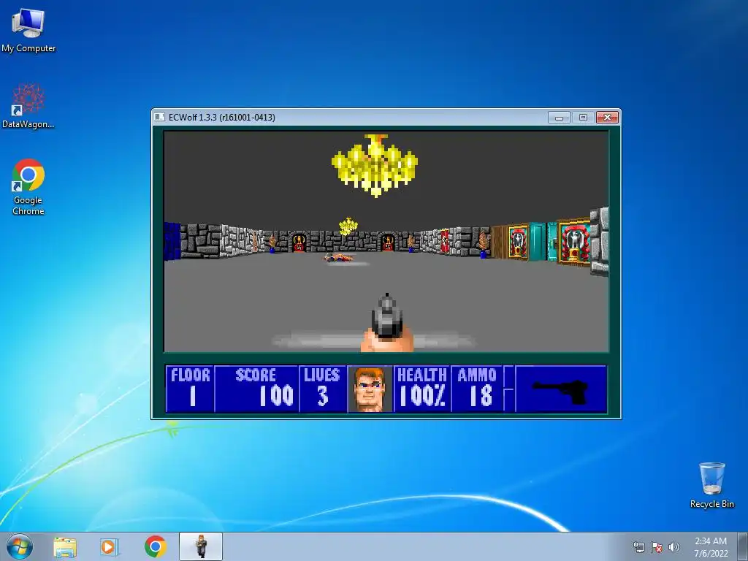Click the teal door on right wall

[x=538, y=241]
